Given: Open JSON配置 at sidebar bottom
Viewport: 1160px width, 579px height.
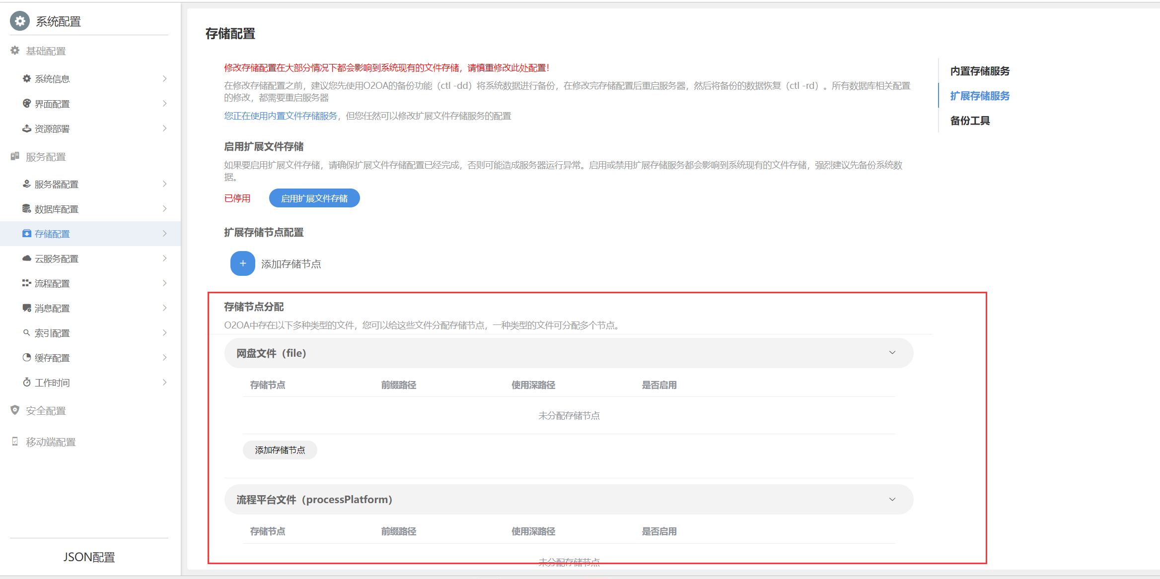Looking at the screenshot, I should (89, 557).
